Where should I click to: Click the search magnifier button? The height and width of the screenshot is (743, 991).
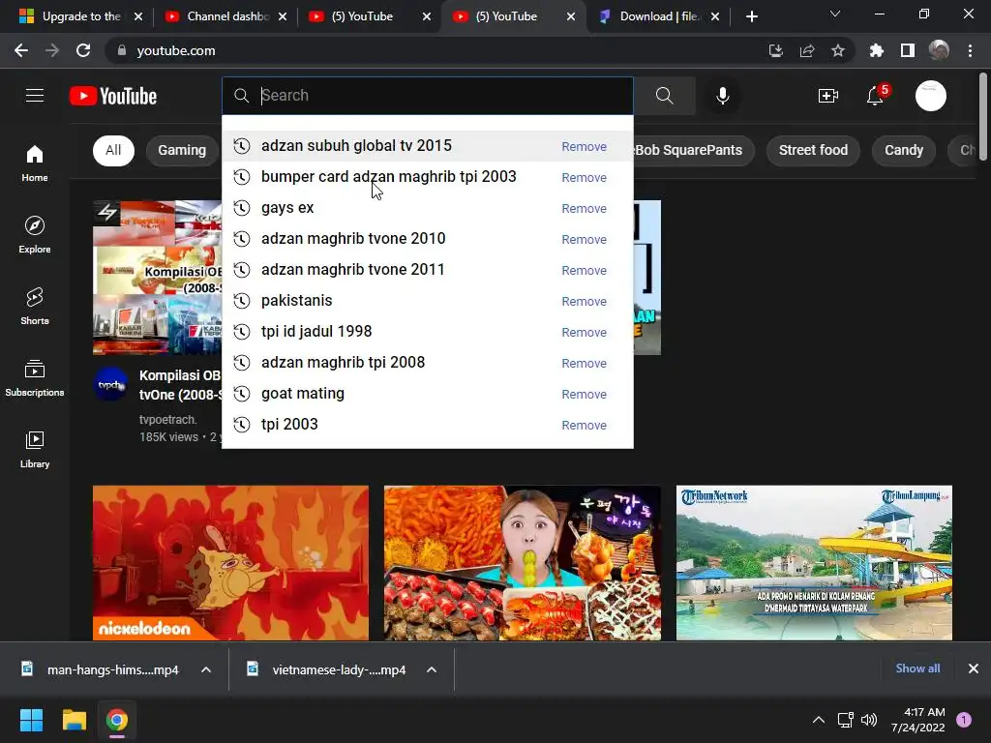coord(664,96)
